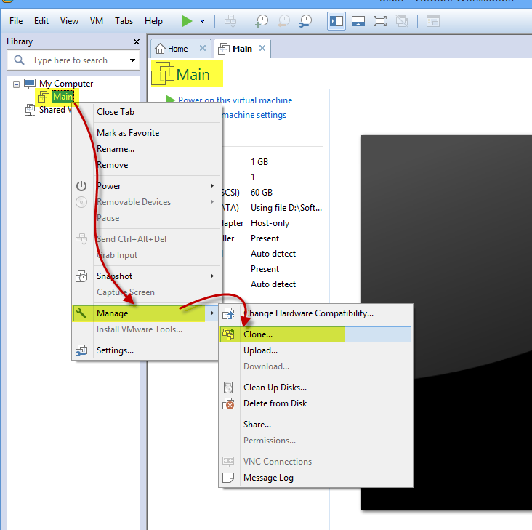Screen dimensions: 532x530
Task: Click the '60 GB' hard disk value
Action: click(x=262, y=193)
